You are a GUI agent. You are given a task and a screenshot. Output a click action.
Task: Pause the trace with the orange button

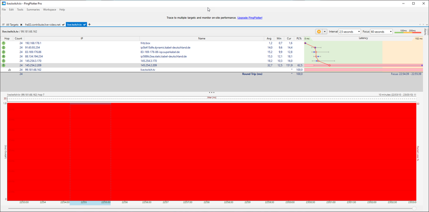click(319, 32)
